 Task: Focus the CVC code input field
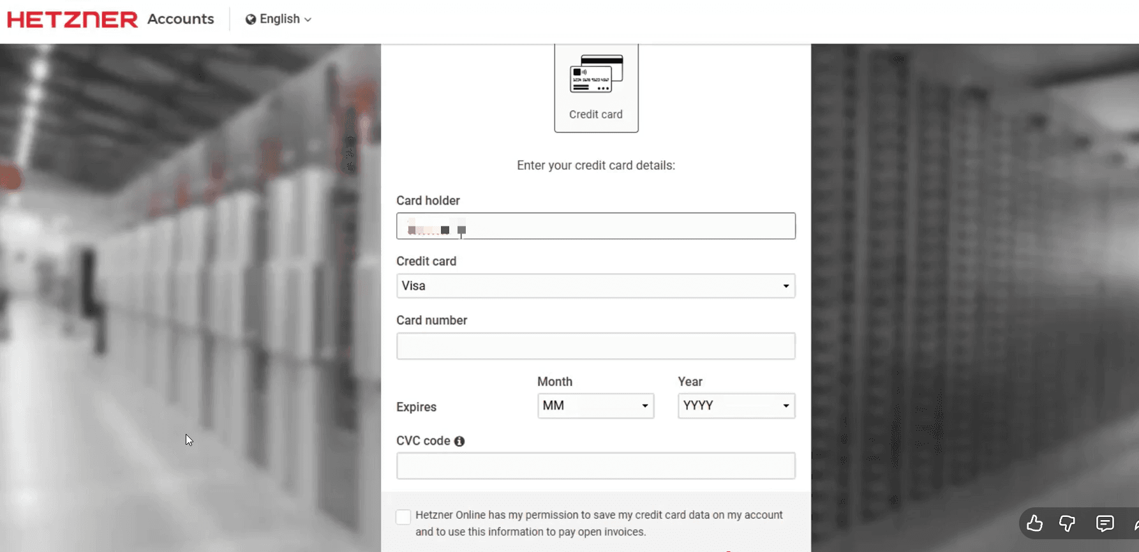[x=596, y=466]
